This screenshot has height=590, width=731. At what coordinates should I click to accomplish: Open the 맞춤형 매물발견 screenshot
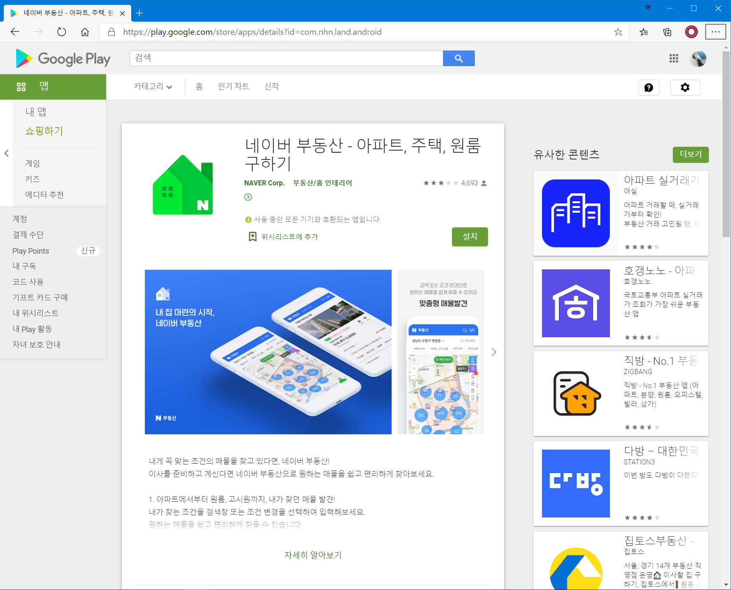tap(441, 352)
